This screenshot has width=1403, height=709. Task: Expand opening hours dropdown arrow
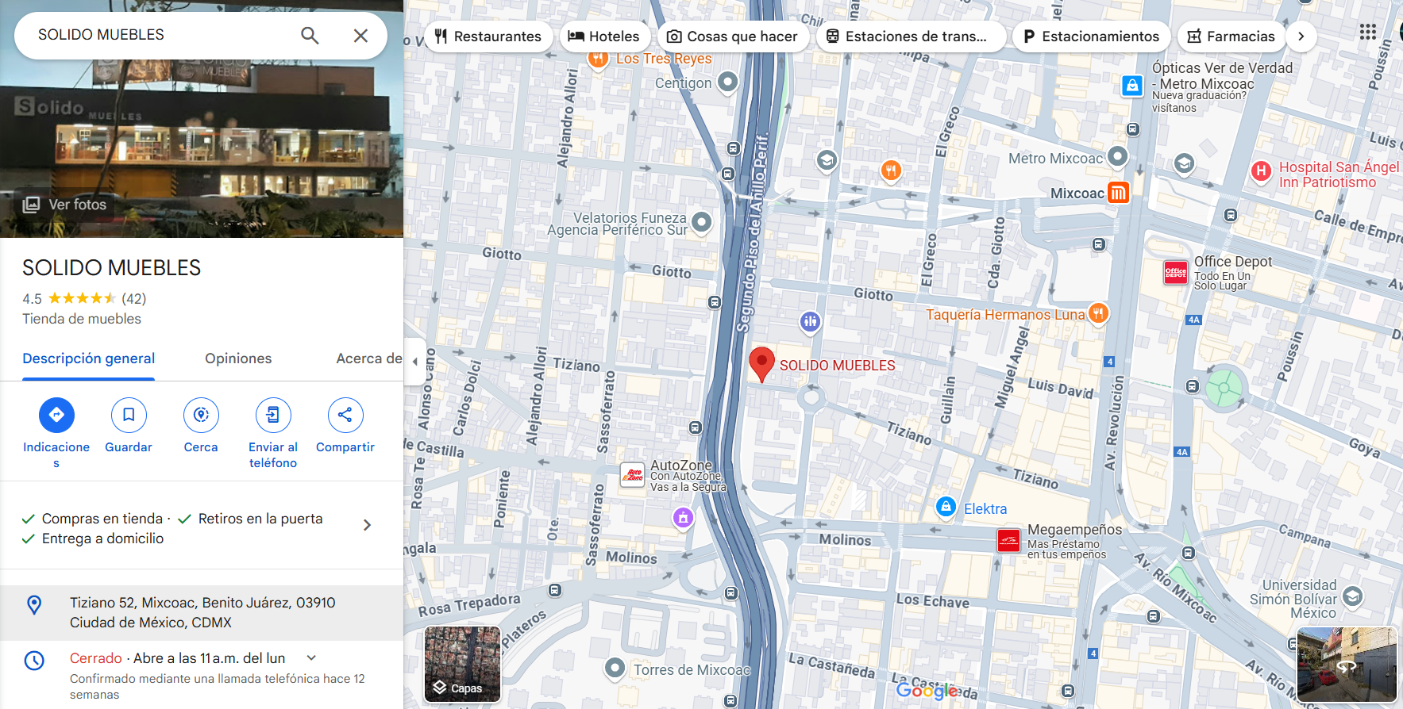[311, 657]
